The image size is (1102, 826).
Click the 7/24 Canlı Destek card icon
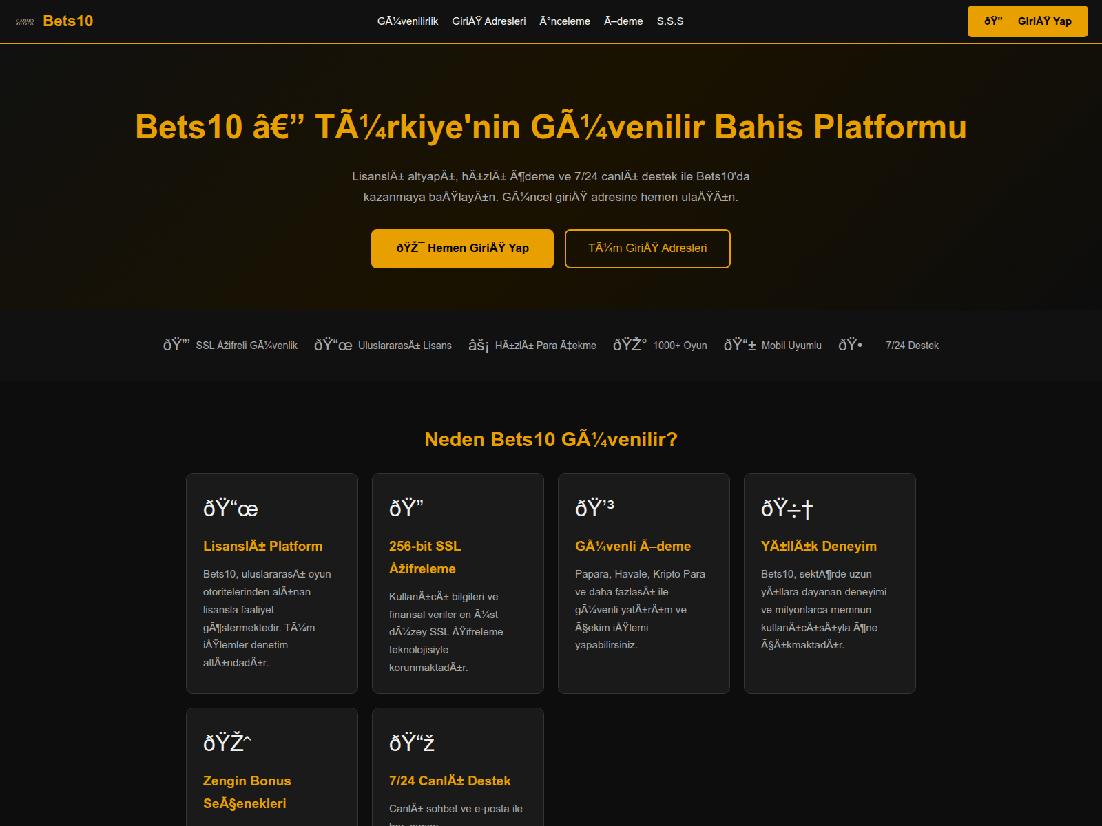coord(412,743)
